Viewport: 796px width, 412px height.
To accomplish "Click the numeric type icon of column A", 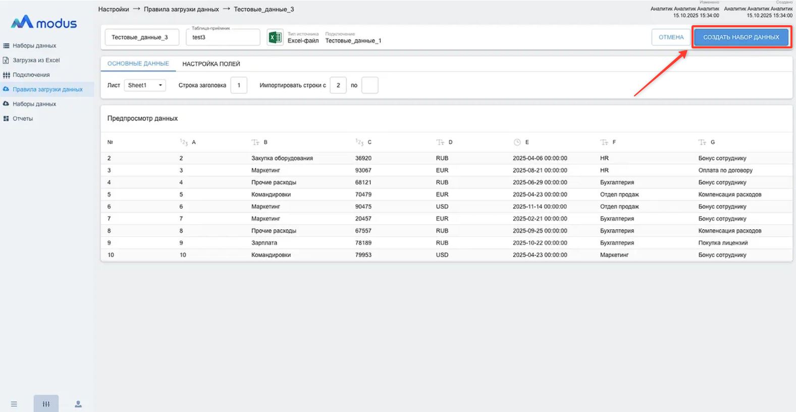I will pyautogui.click(x=184, y=142).
